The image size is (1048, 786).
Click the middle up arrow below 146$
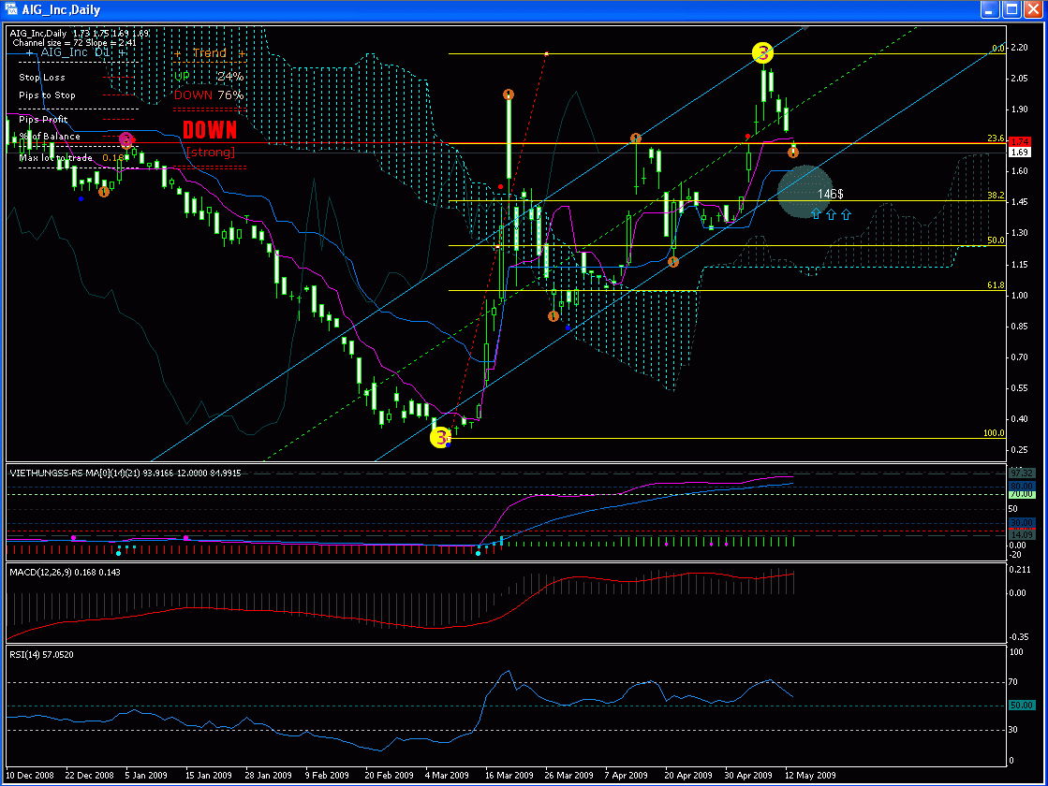[x=831, y=214]
